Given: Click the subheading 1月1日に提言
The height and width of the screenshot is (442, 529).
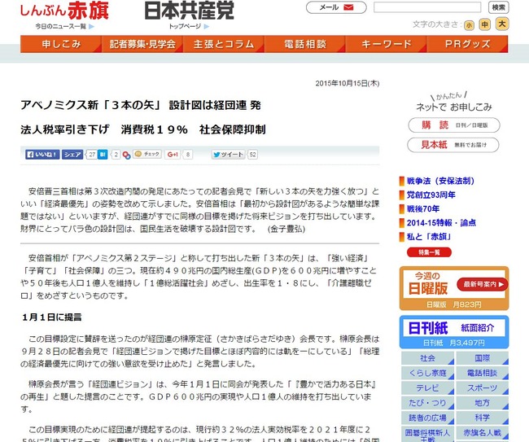Looking at the screenshot, I should click(x=51, y=317).
